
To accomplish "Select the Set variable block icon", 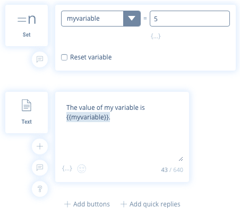I will pos(27,20).
